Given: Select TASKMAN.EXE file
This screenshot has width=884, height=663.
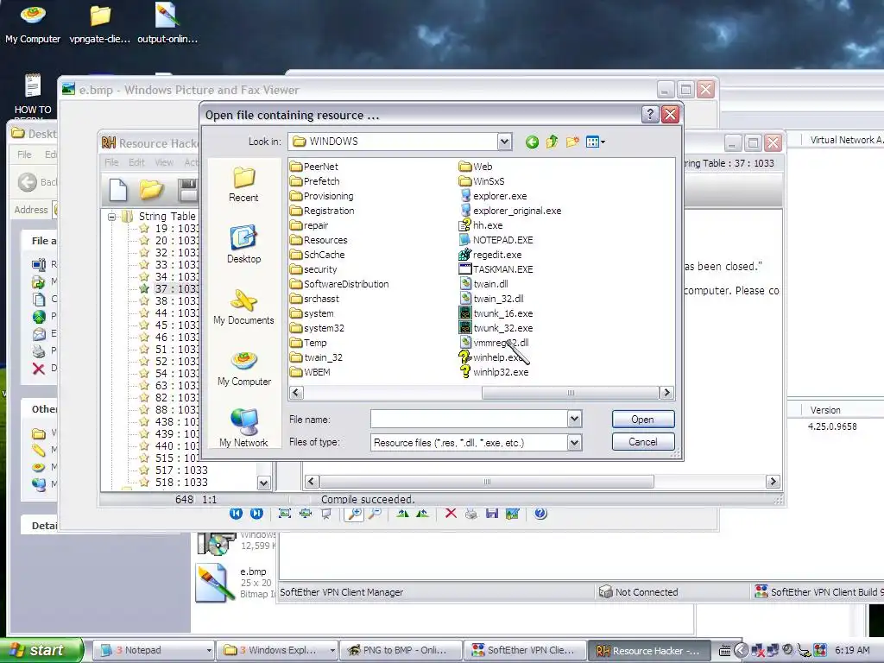Looking at the screenshot, I should pos(496,269).
